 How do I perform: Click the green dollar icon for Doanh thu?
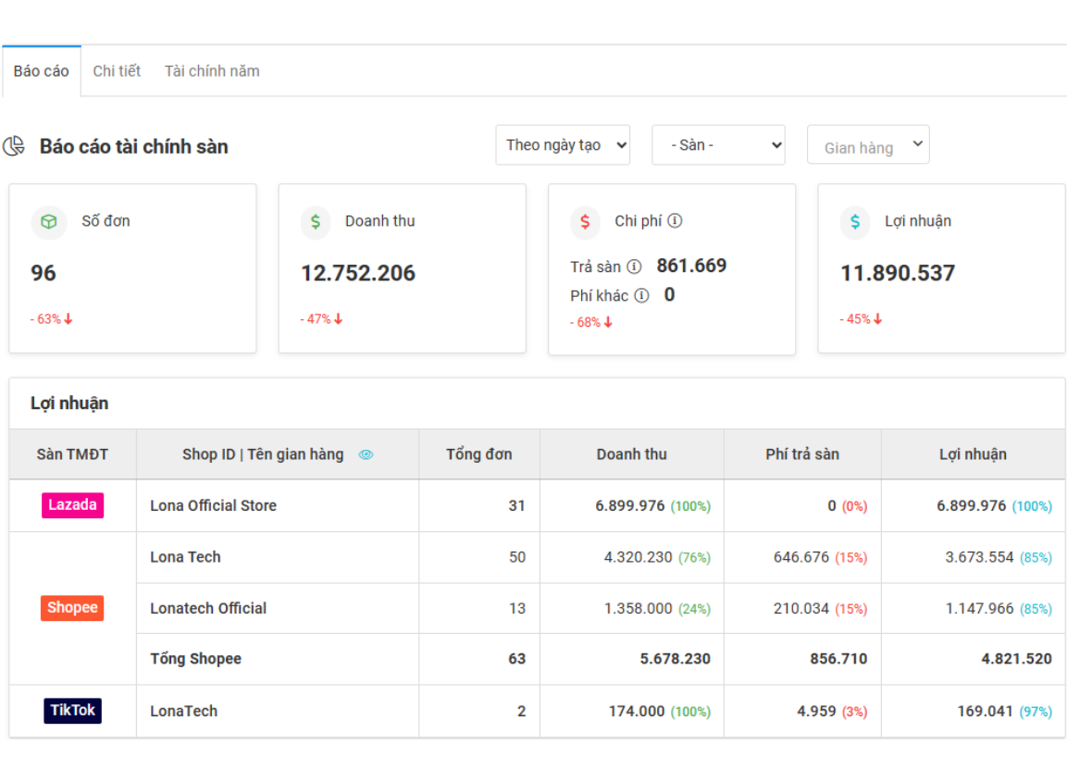[x=316, y=222]
